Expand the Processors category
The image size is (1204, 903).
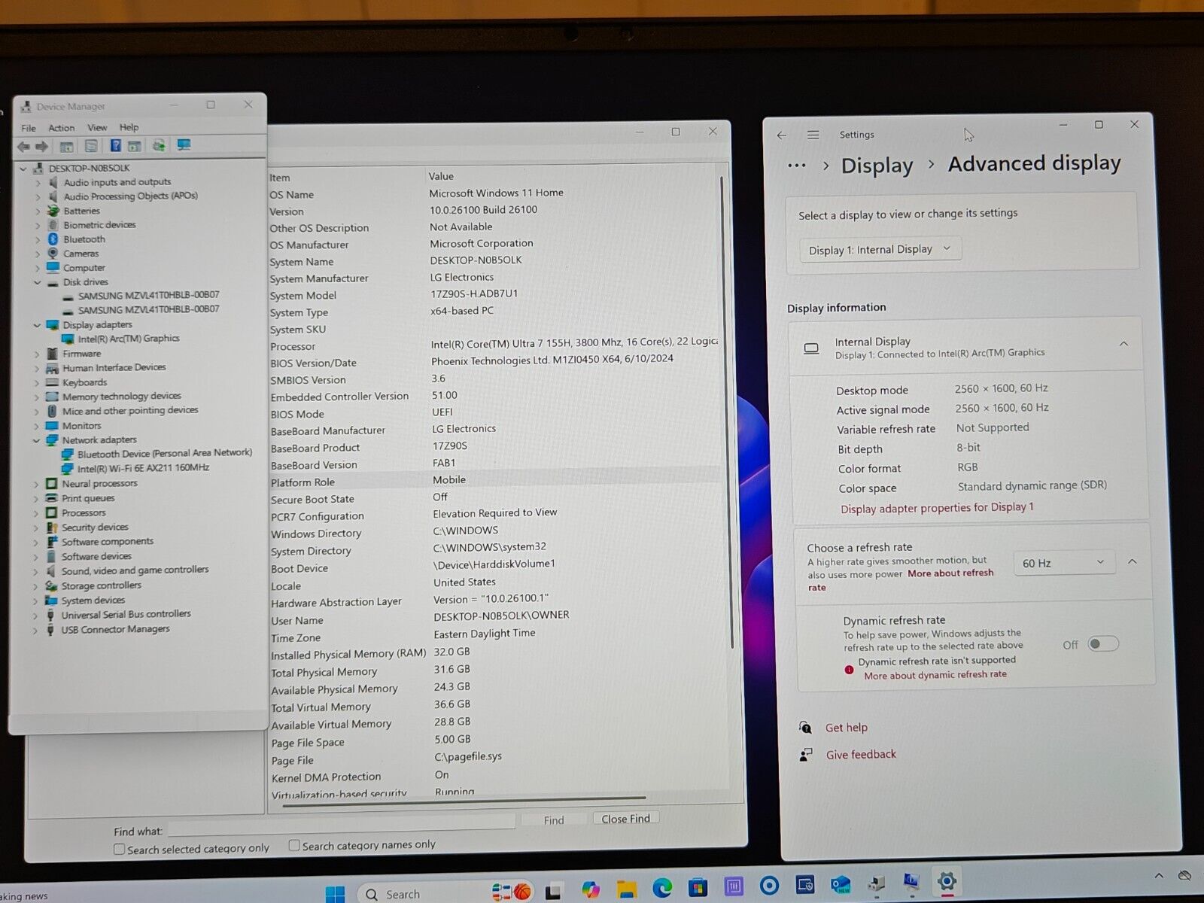point(35,513)
